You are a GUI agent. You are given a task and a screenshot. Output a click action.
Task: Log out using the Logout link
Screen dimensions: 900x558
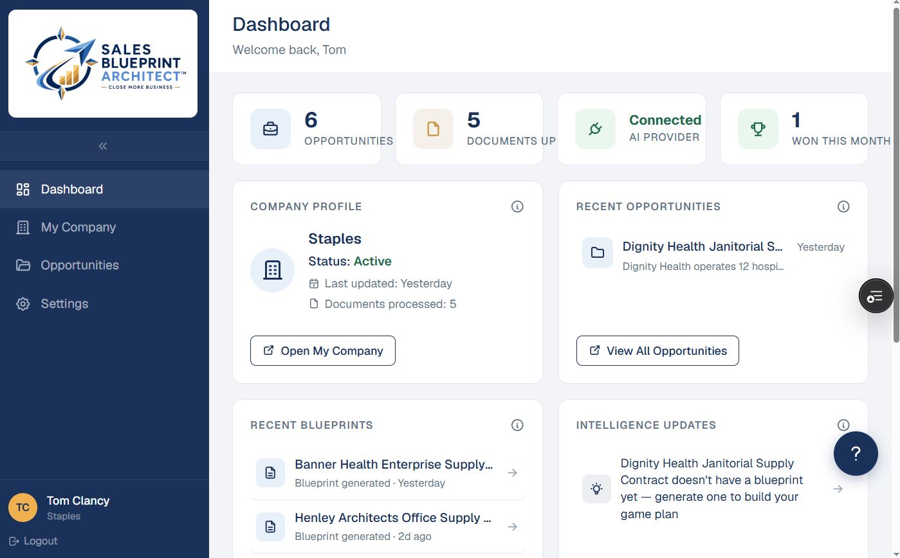[33, 541]
